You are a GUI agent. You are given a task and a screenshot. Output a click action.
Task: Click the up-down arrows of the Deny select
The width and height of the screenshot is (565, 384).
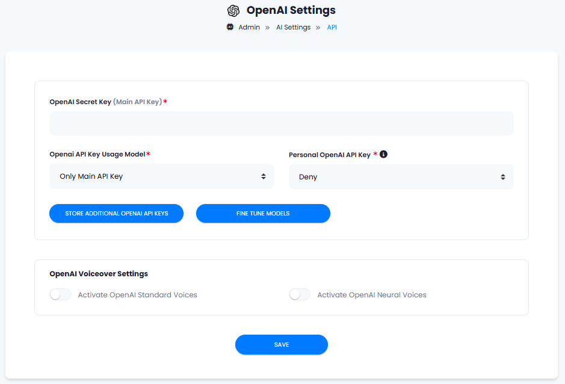[502, 177]
